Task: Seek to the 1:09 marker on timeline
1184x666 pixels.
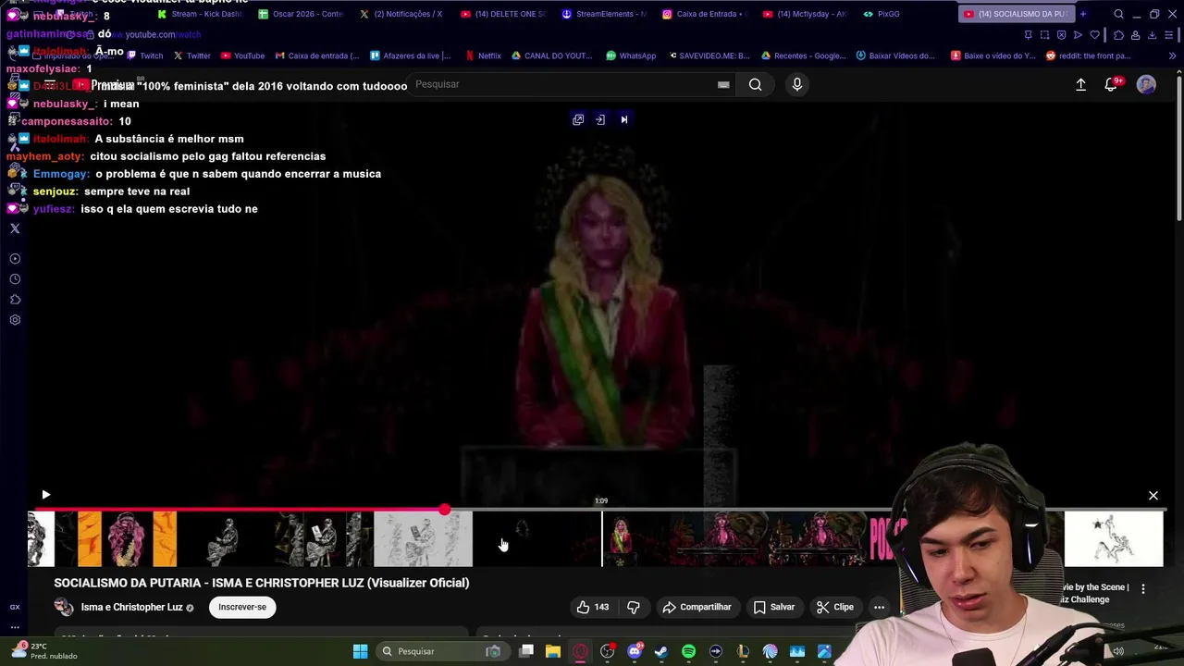Action: tap(601, 510)
